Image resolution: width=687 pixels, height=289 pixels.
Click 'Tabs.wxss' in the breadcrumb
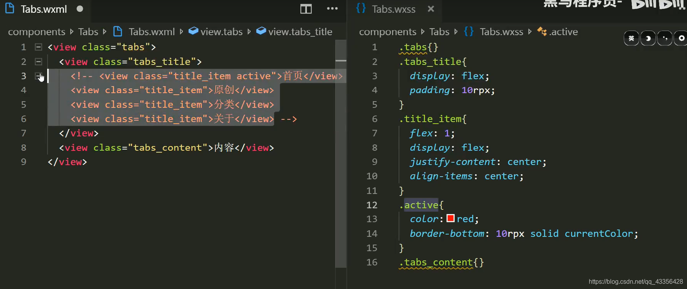tap(501, 32)
